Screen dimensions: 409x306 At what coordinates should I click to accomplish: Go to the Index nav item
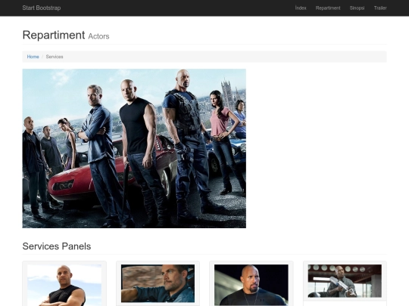(x=301, y=8)
